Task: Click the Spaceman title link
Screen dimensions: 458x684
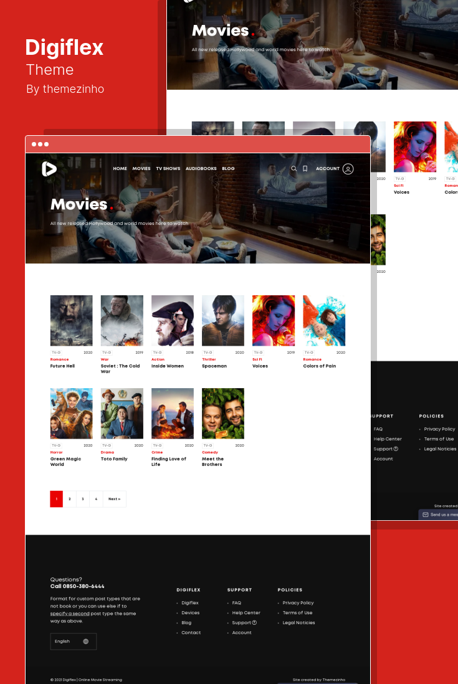Action: point(214,366)
